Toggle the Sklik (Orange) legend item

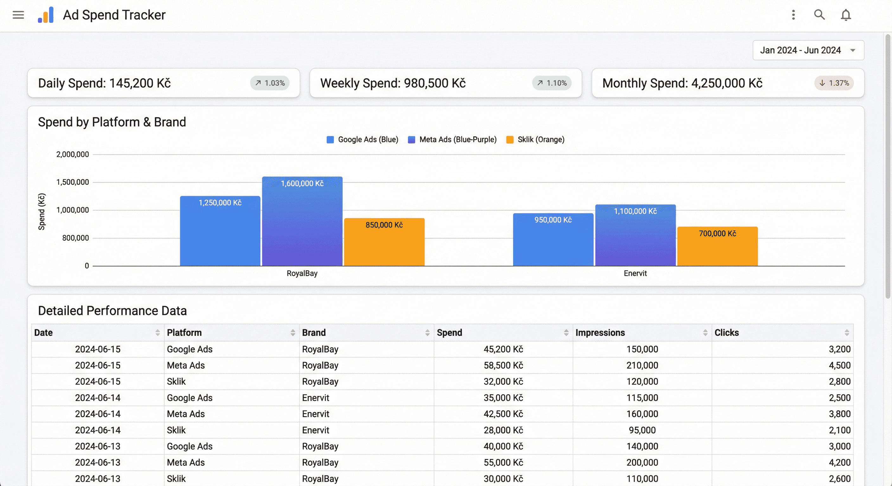tap(535, 140)
